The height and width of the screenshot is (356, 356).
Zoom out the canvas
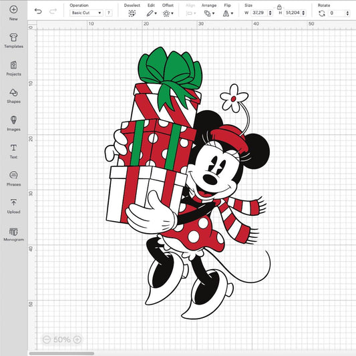[47, 340]
